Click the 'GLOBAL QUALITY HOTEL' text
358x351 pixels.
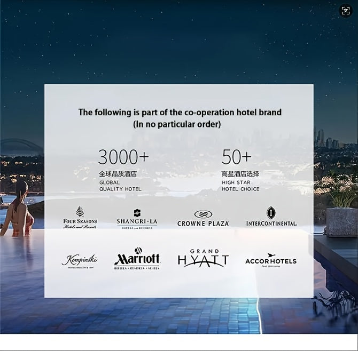pyautogui.click(x=120, y=186)
